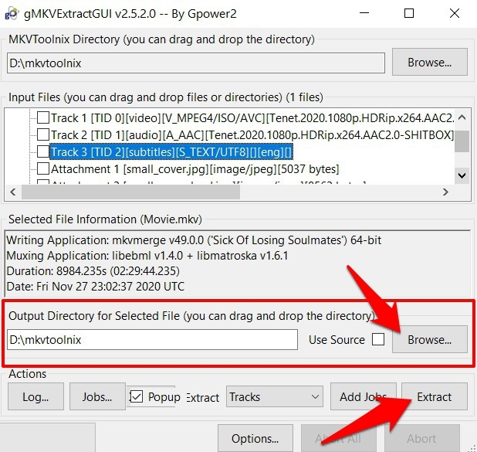477x452 pixels.
Task: Enable the Use Source checkbox
Action: pyautogui.click(x=378, y=339)
